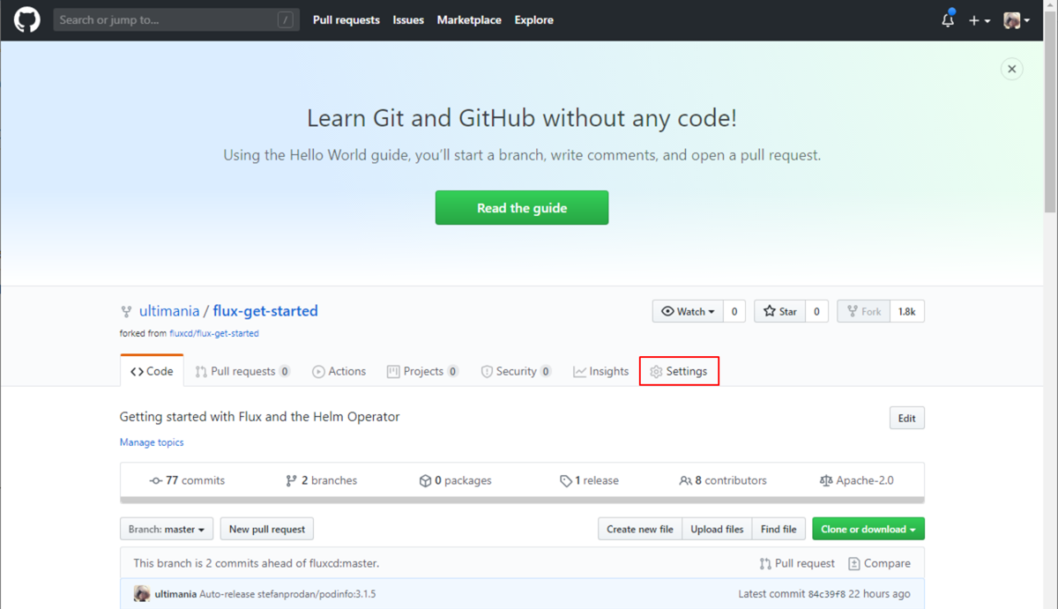
Task: Go to Pull requests in top nav
Action: click(346, 20)
